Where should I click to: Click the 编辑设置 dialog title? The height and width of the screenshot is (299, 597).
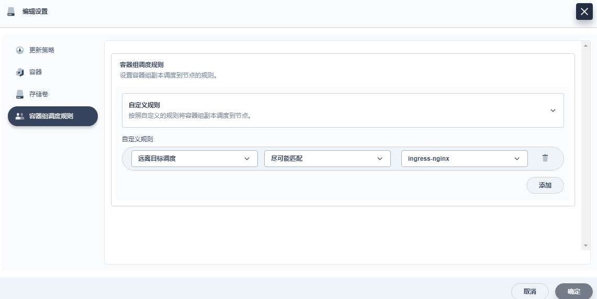[35, 12]
